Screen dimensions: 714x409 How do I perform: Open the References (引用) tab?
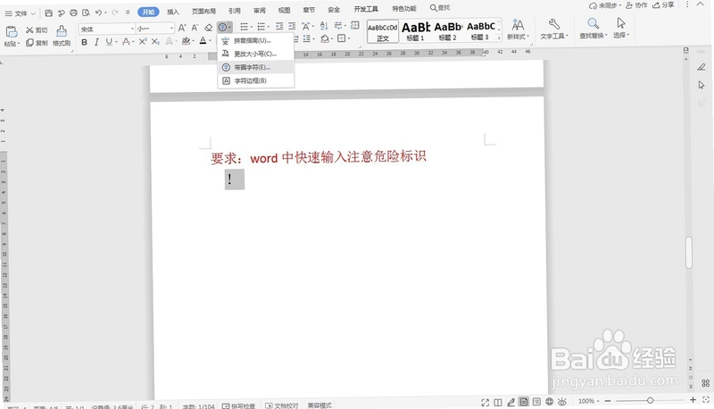(x=235, y=11)
